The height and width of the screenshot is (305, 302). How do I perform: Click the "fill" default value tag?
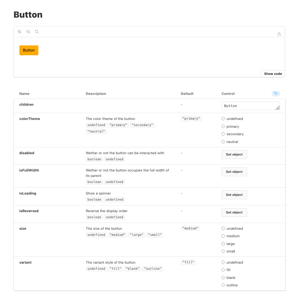click(188, 262)
